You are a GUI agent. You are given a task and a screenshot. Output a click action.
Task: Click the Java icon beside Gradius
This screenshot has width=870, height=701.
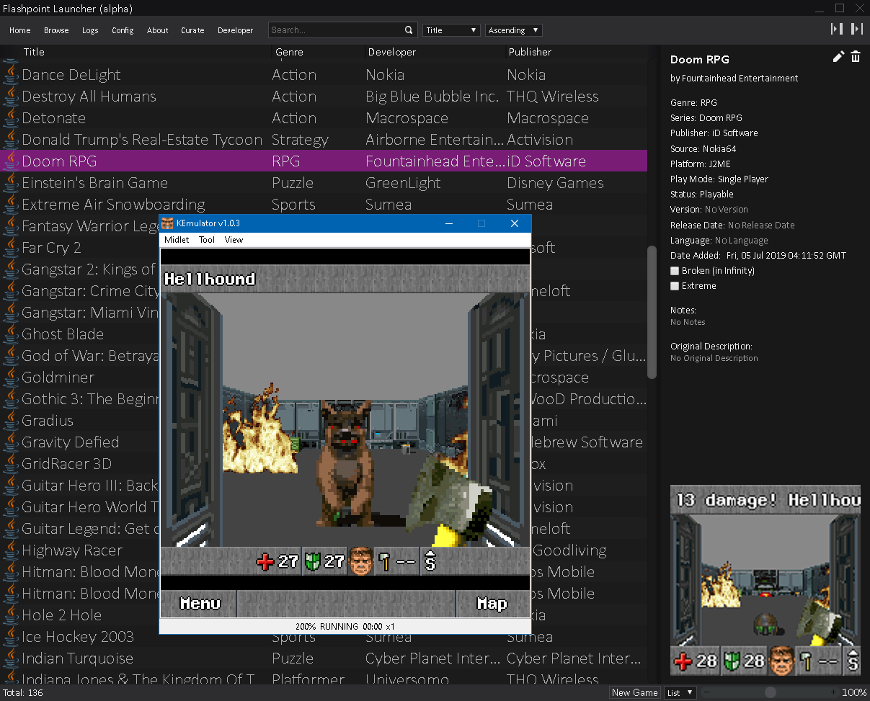pos(10,421)
